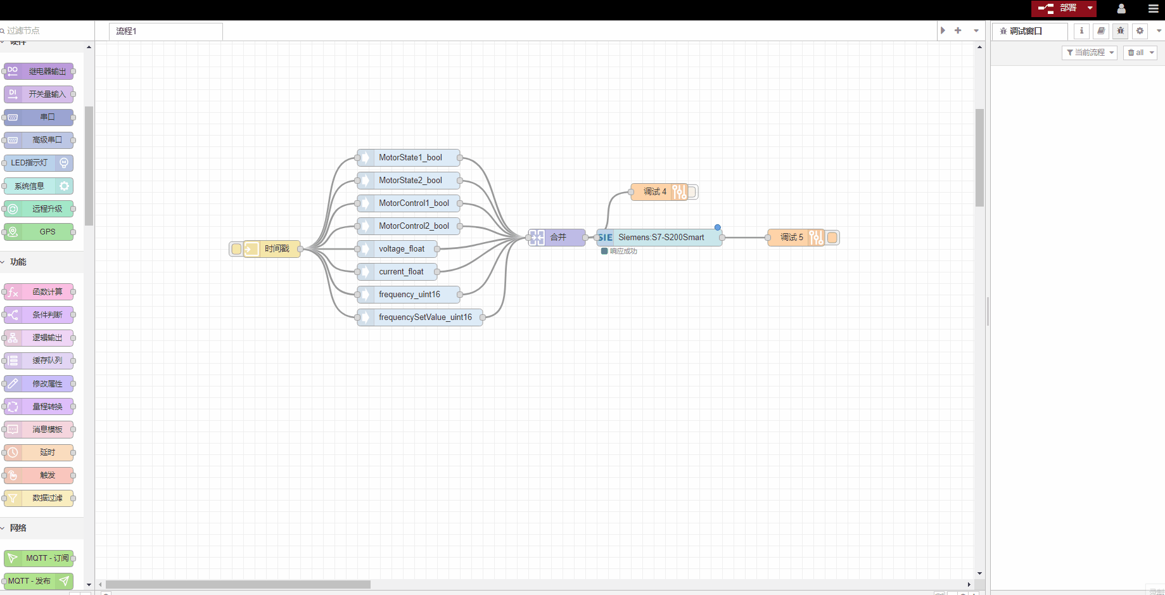Click the palette scroll down arrow

[89, 585]
